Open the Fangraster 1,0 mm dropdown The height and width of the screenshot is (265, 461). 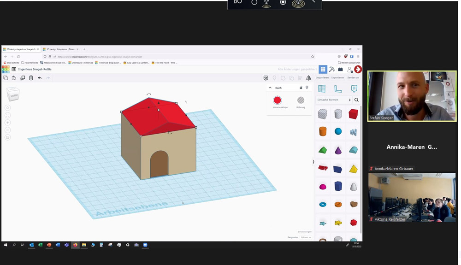pos(306,237)
